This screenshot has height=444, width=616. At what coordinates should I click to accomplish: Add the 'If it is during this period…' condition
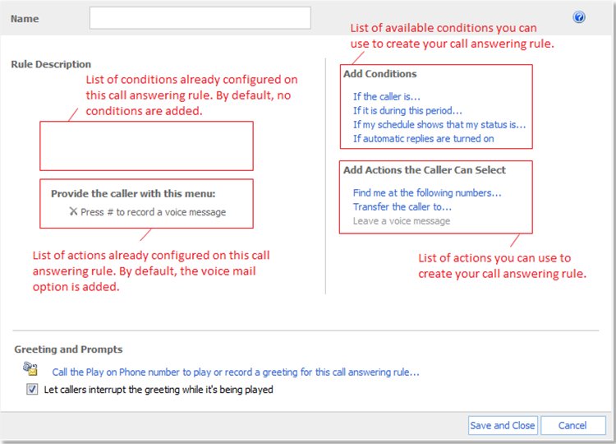tap(407, 111)
